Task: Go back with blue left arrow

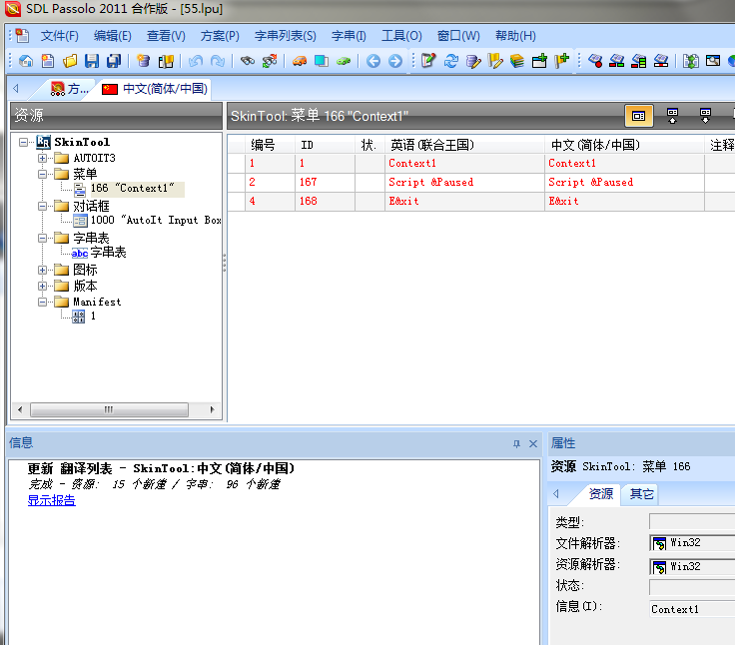Action: tap(373, 61)
